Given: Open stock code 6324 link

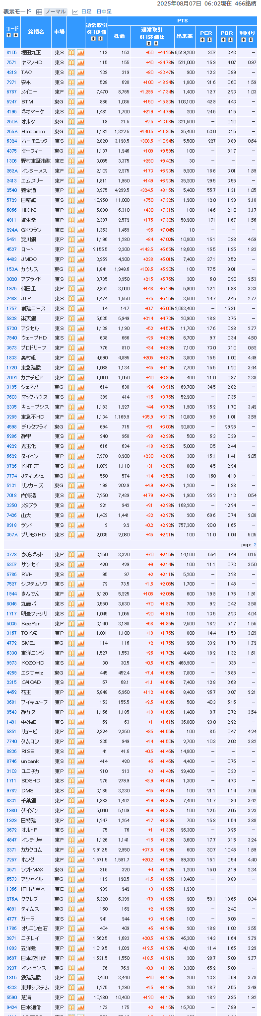Looking at the screenshot, I should point(11,141).
